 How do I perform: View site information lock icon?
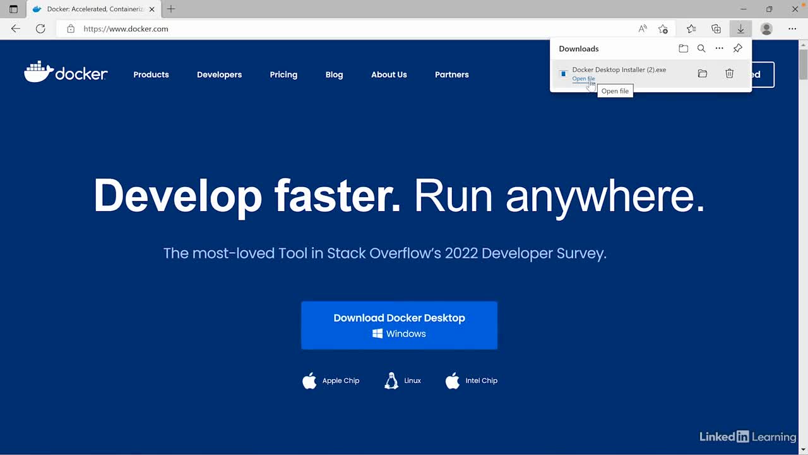click(71, 28)
